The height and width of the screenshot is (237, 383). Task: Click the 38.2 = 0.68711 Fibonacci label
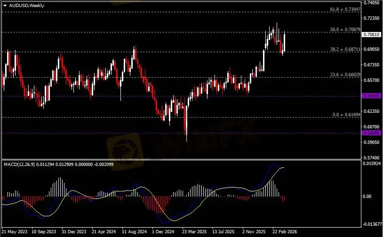click(x=344, y=49)
